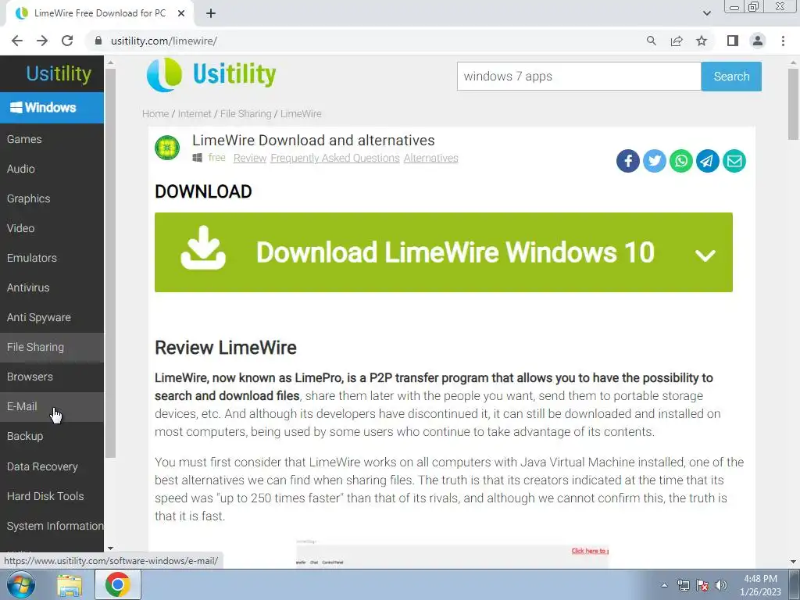Screen dimensions: 800x600
Task: Open Chrome tab search dropdown
Action: [x=706, y=13]
